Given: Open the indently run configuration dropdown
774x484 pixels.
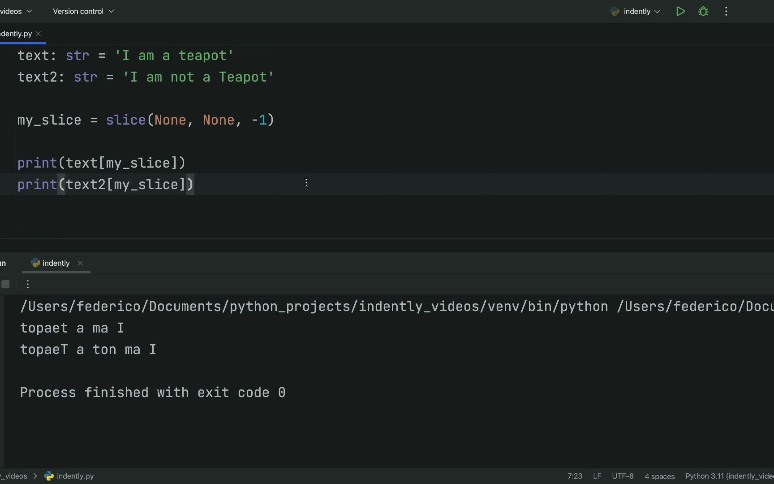Looking at the screenshot, I should [x=636, y=12].
